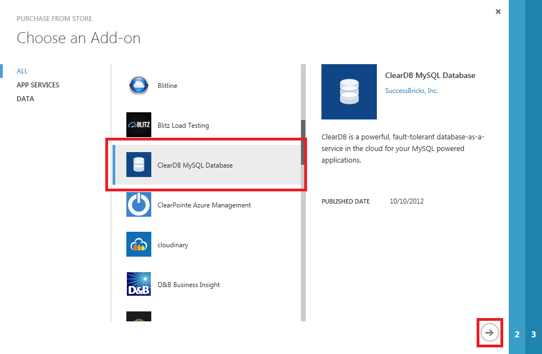The width and height of the screenshot is (542, 354).
Task: Click the ClearDB logo in the details panel
Action: [349, 92]
